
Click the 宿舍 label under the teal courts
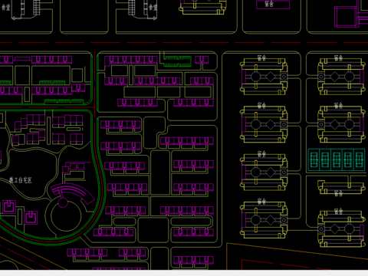point(338,193)
